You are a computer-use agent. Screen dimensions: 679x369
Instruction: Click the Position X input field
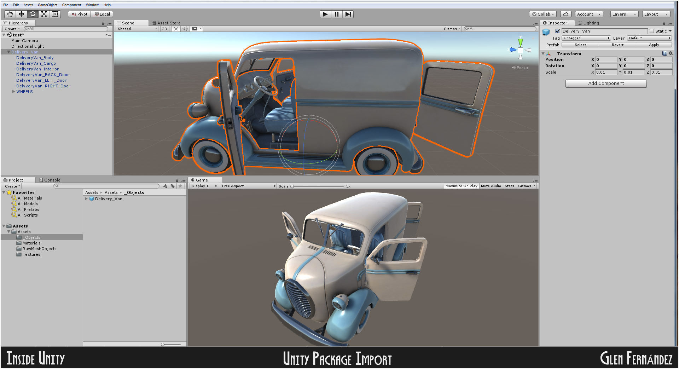[606, 59]
